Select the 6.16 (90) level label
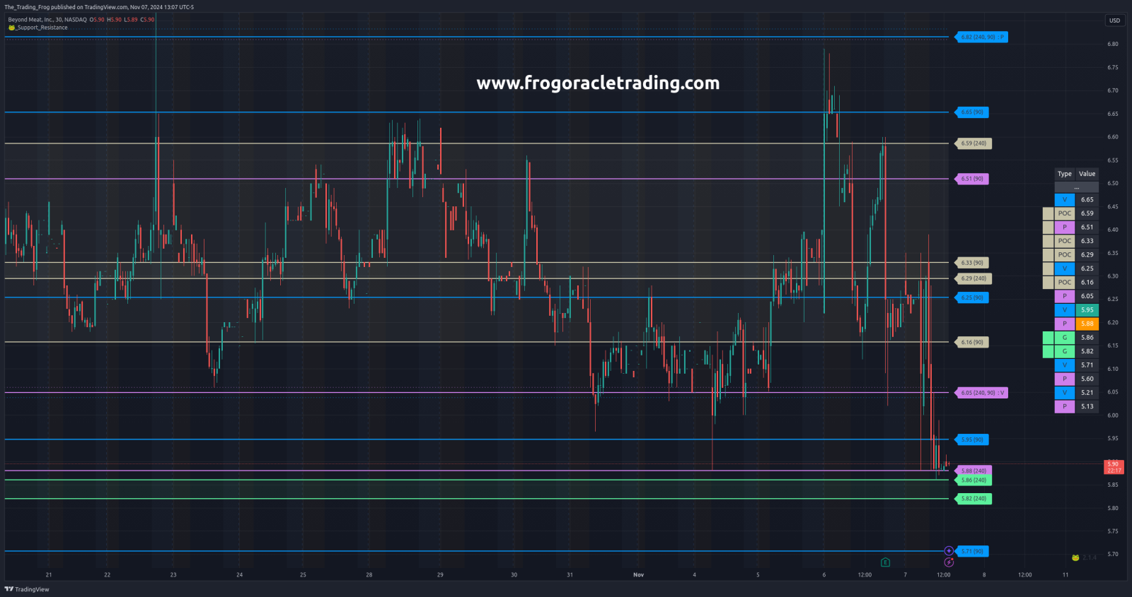1132x597 pixels. click(x=972, y=342)
